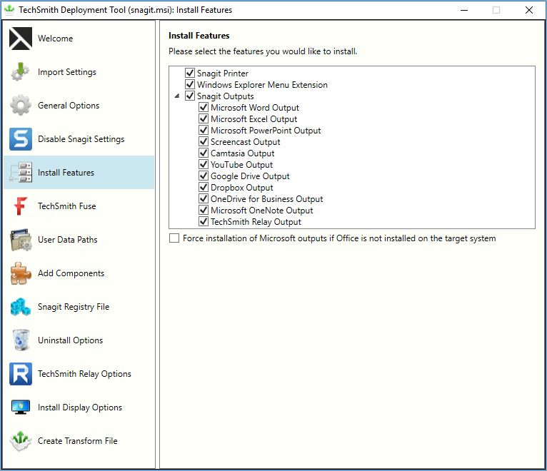This screenshot has width=547, height=471.
Task: Uncheck Microsoft PowerPoint Output
Action: 204,130
